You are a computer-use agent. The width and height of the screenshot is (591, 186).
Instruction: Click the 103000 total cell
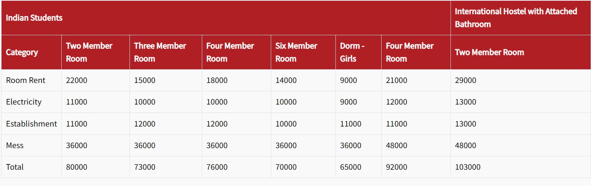pyautogui.click(x=468, y=167)
